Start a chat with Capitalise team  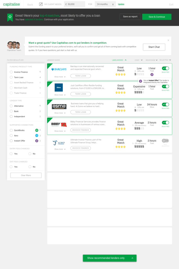154,47
